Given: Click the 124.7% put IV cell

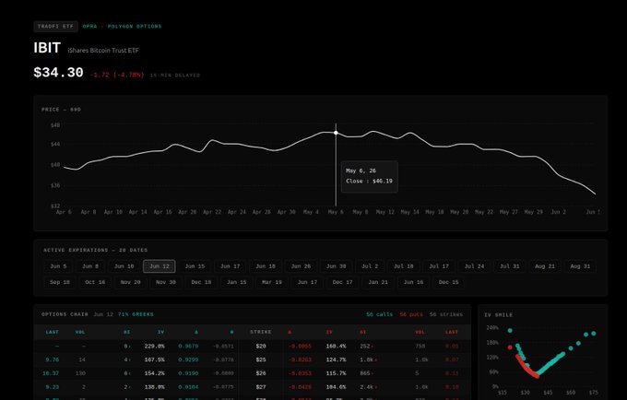Looking at the screenshot, I should click(x=336, y=359).
